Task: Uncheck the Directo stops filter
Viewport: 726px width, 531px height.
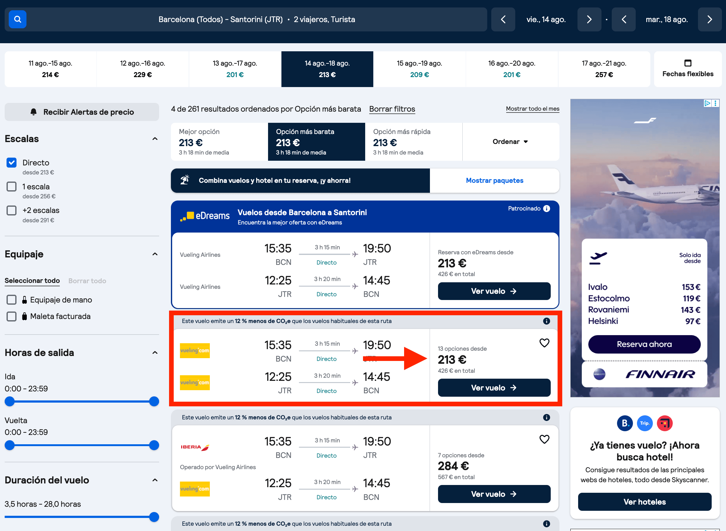Action: click(x=12, y=163)
